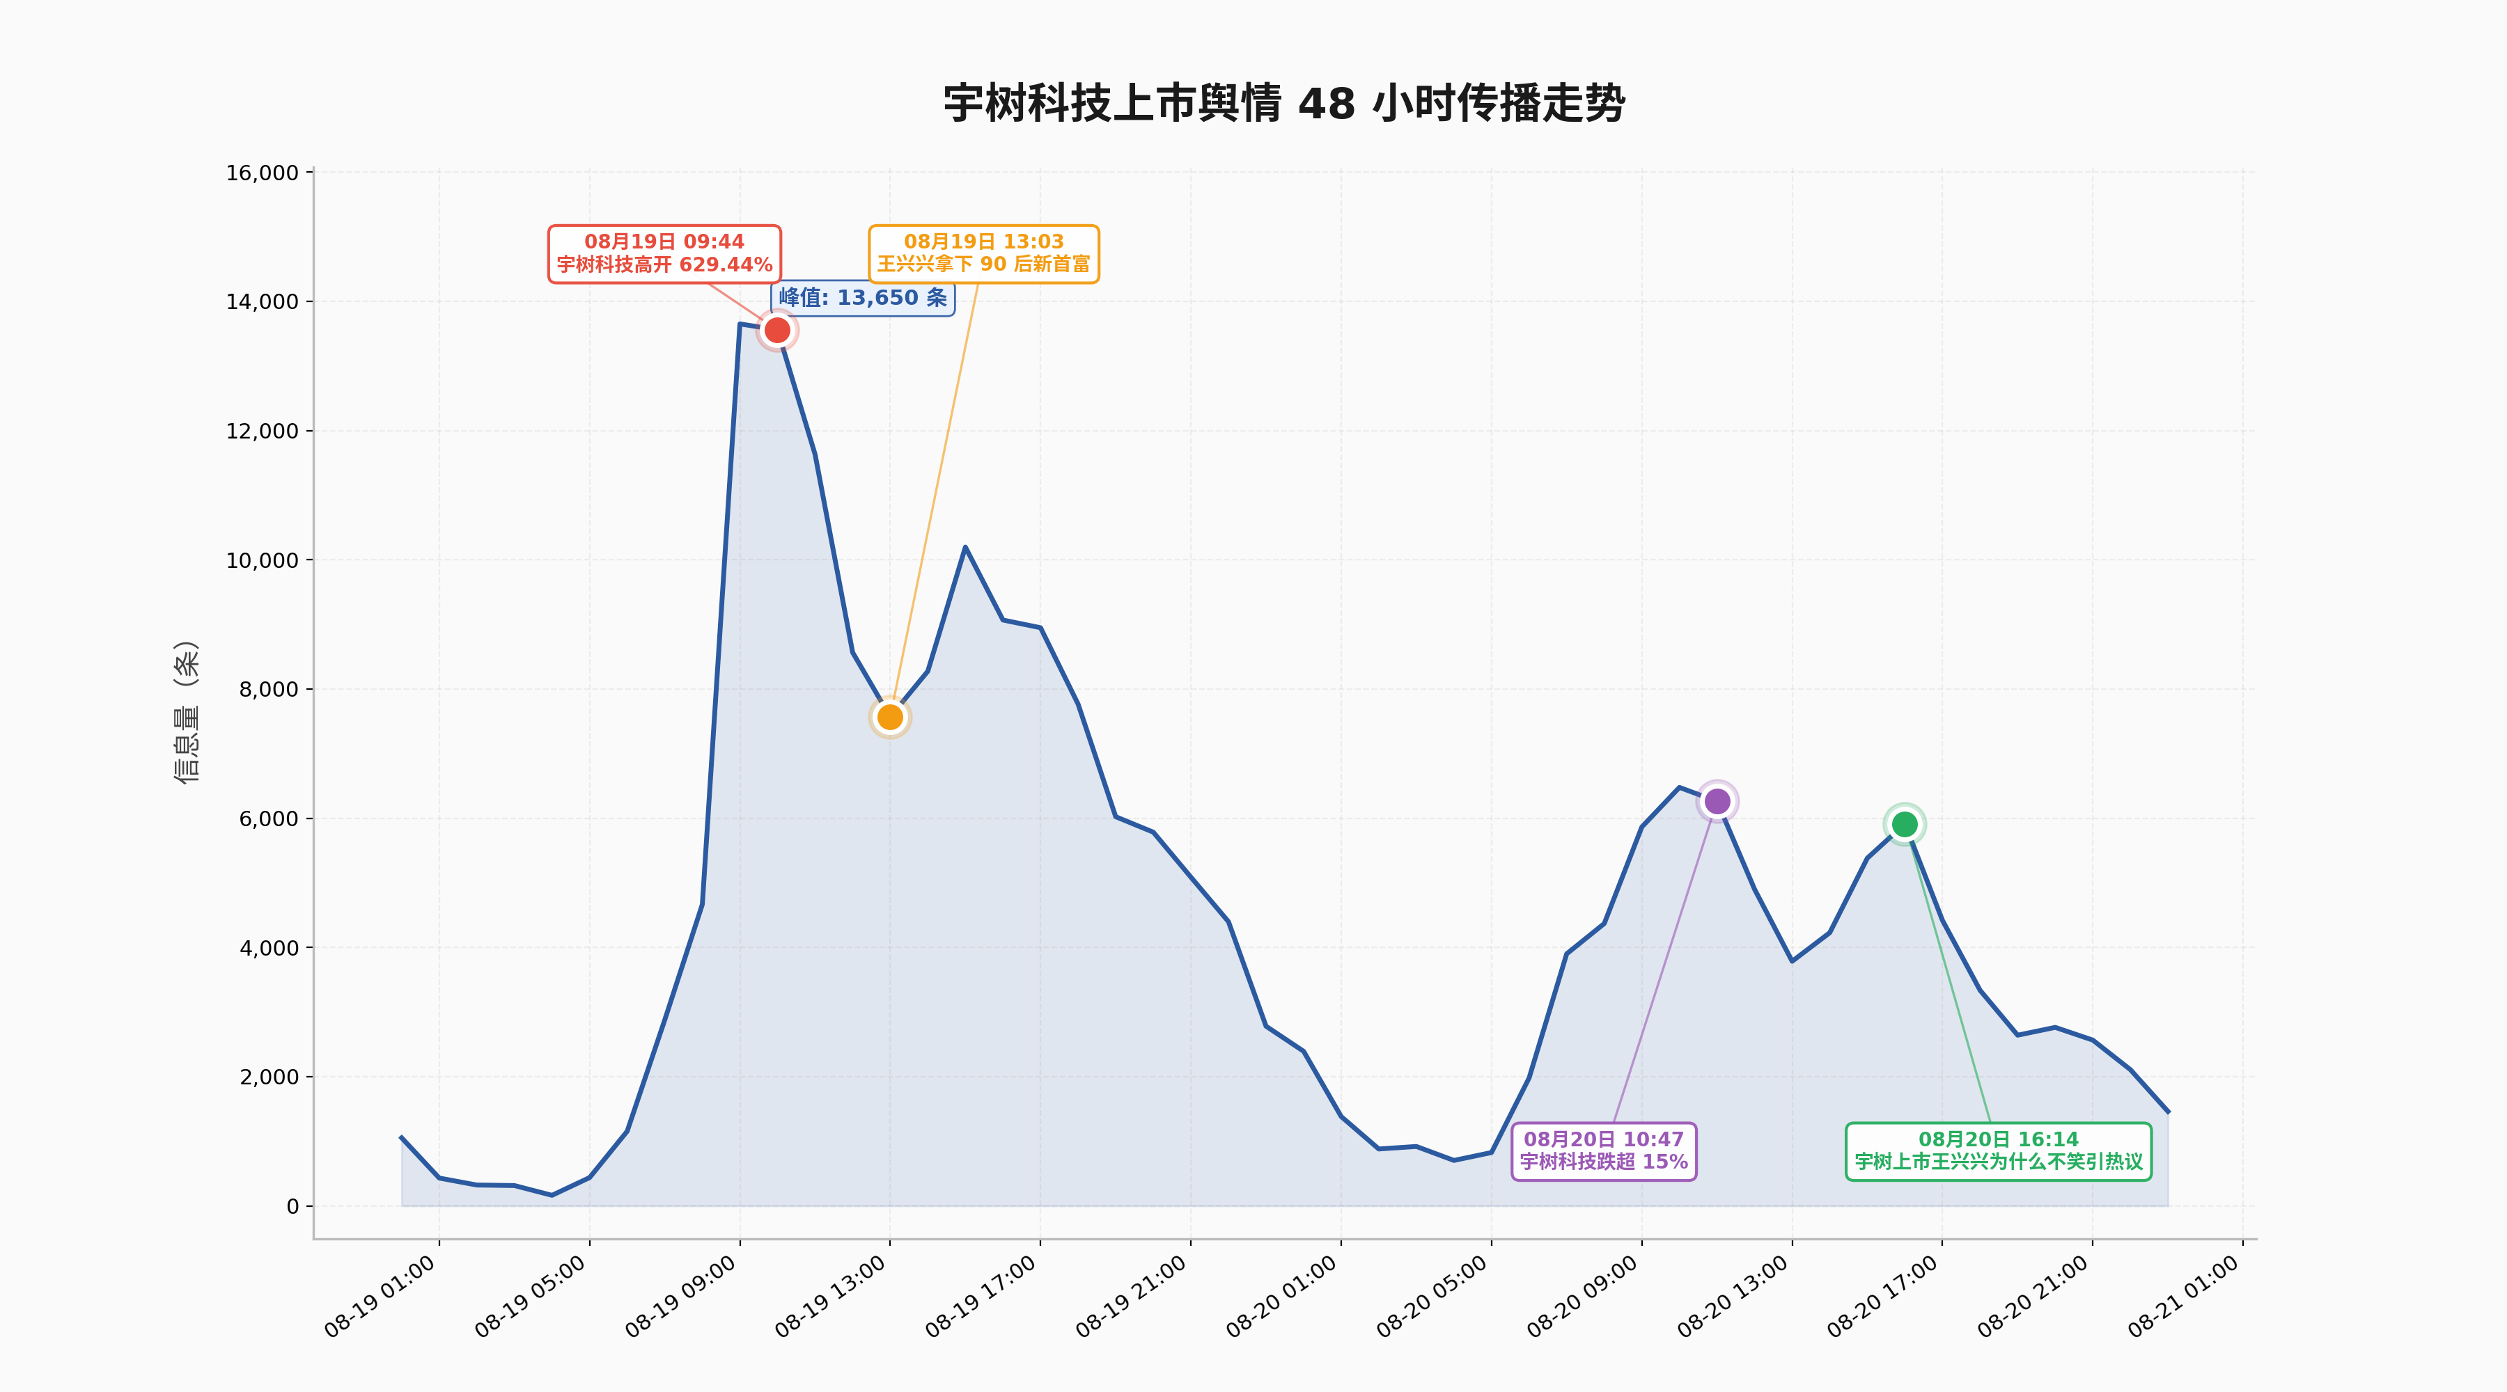
Task: Click the x-axis label '08-20 01:00'
Action: tap(1283, 1297)
